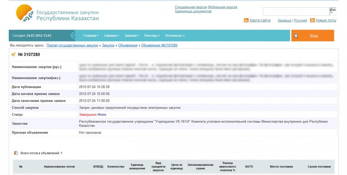Open the Хранилище документов link
This screenshot has height=175, width=347.
(193, 11)
